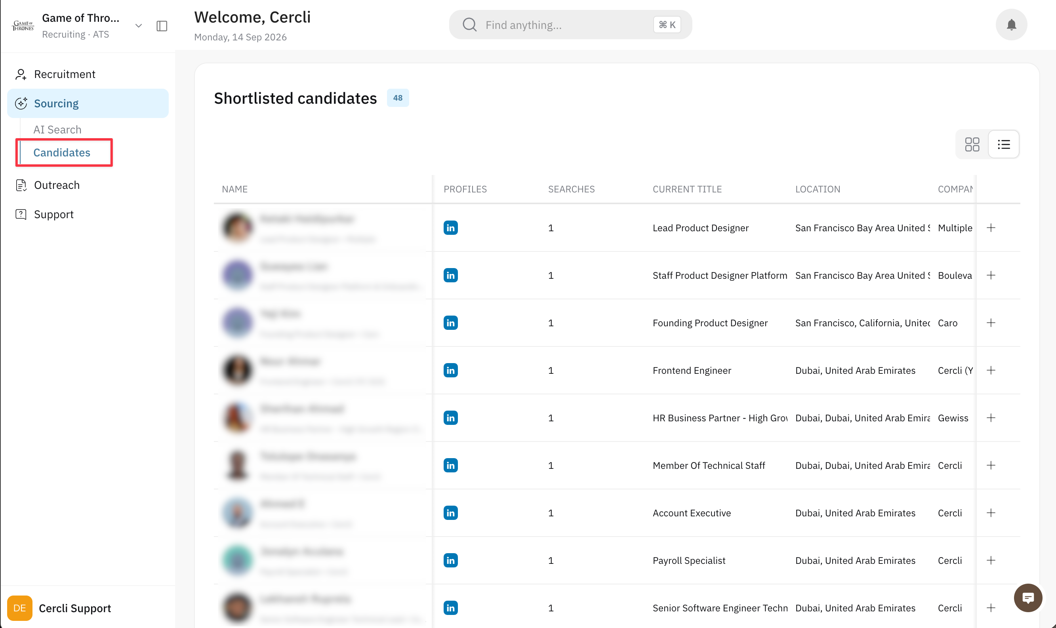Click the "Lead Product Designer" title cell
Viewport: 1056px width, 628px height.
tap(700, 228)
